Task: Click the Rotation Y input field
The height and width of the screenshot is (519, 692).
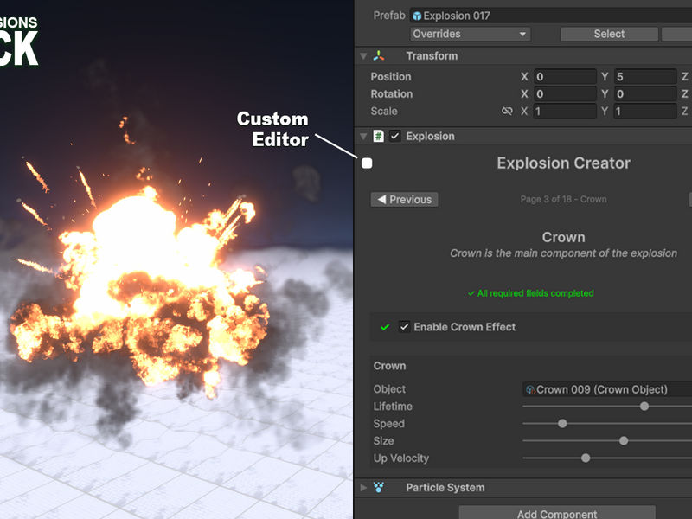Action: [x=645, y=93]
